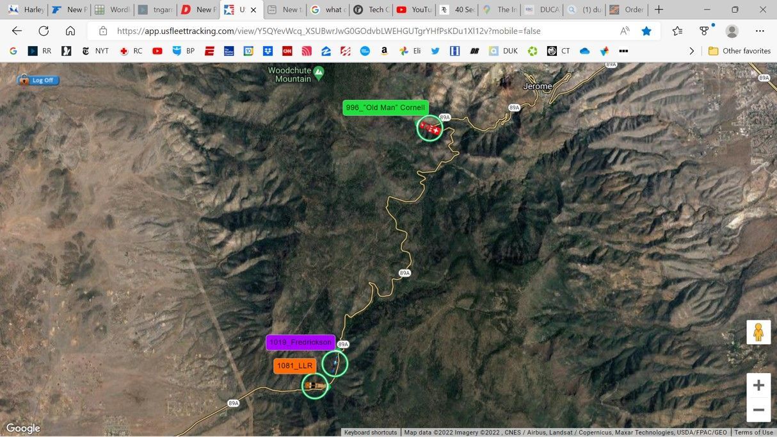777x437 pixels.
Task: Open browser Settings and more menu
Action: click(760, 31)
